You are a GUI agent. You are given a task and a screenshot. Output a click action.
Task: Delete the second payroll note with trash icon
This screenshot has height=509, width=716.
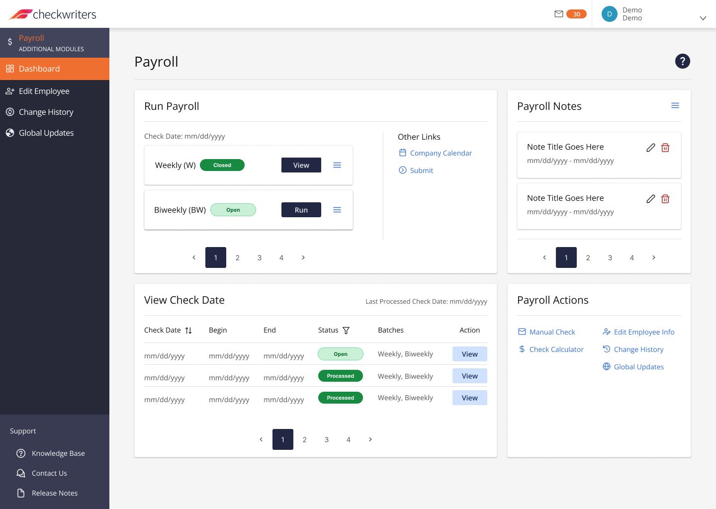click(x=665, y=199)
